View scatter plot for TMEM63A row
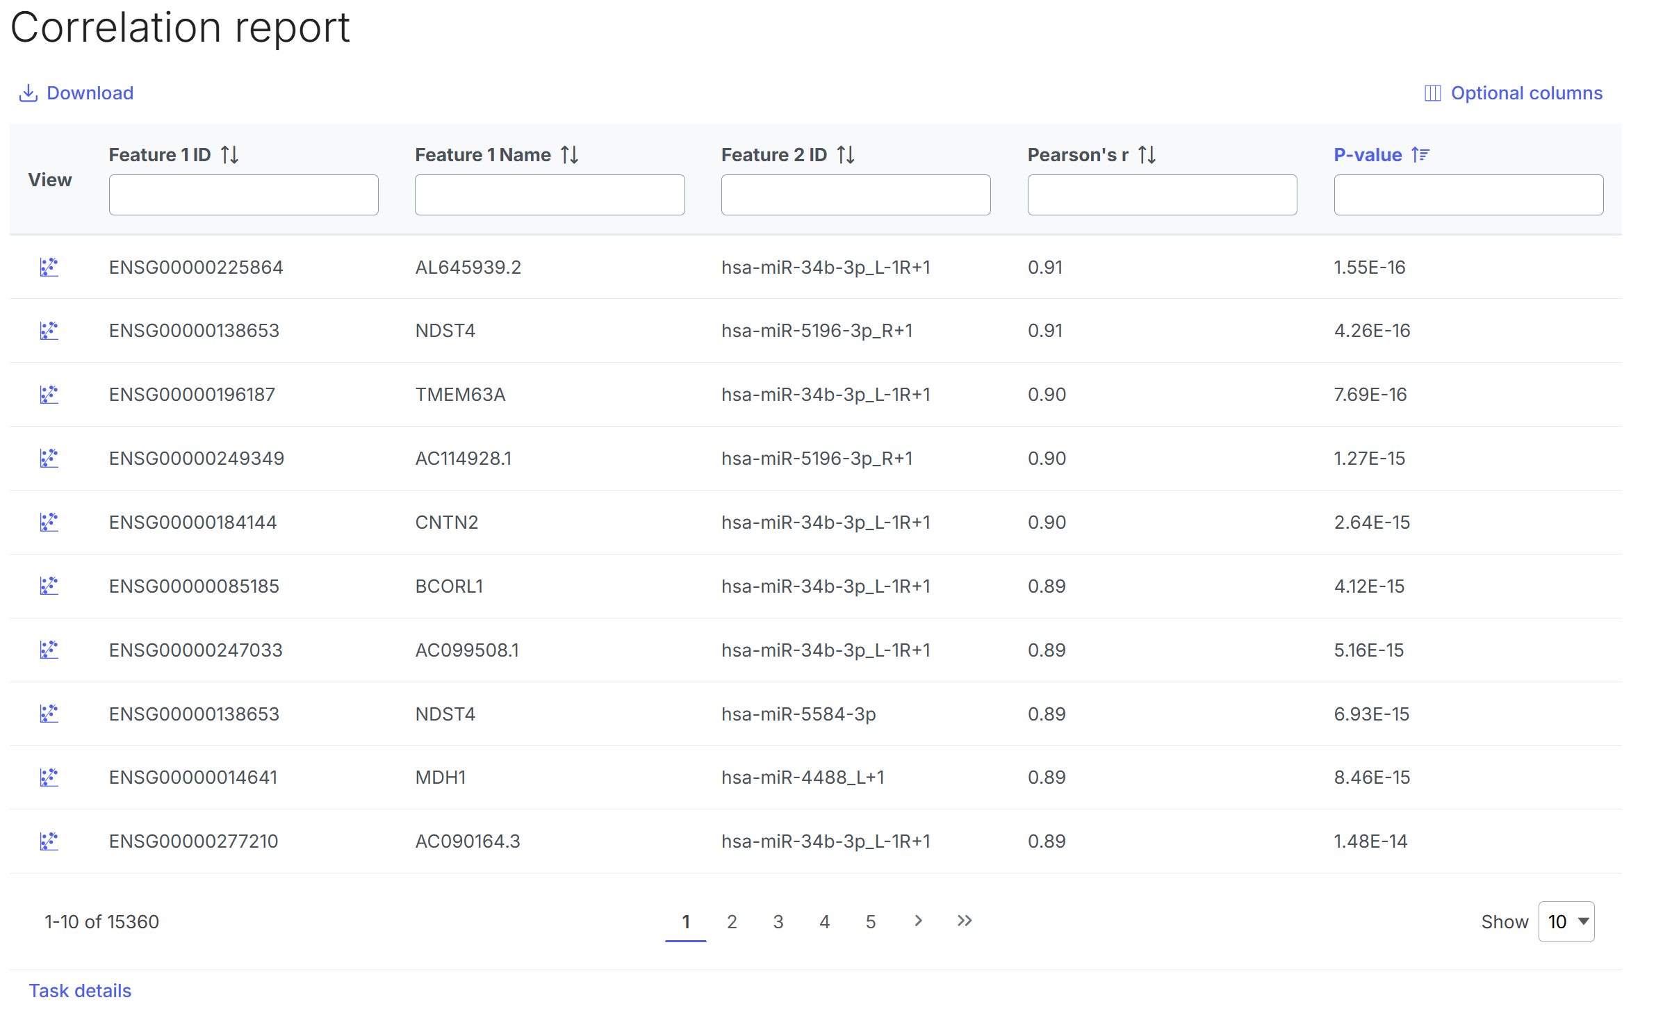 coord(49,395)
